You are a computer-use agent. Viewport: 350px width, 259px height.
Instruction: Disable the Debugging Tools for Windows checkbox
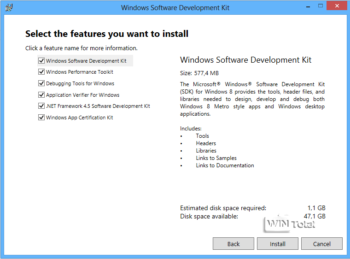tap(41, 83)
